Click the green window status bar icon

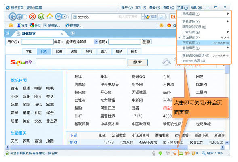[181, 153]
